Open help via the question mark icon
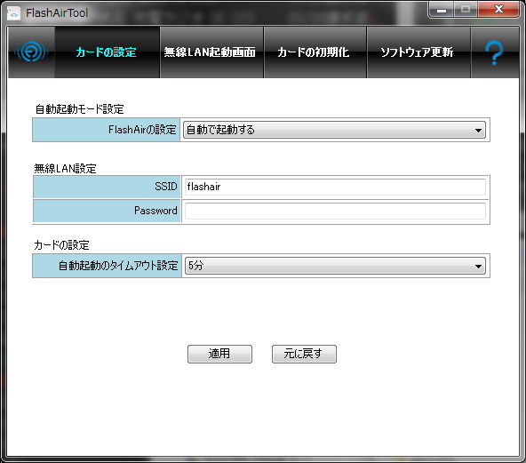Image resolution: width=526 pixels, height=463 pixels. point(495,52)
